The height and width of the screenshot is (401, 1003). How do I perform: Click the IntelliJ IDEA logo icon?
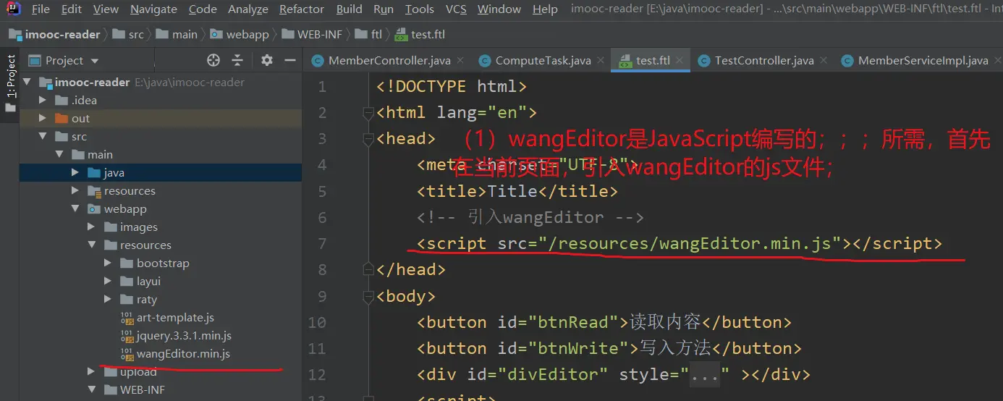12,9
